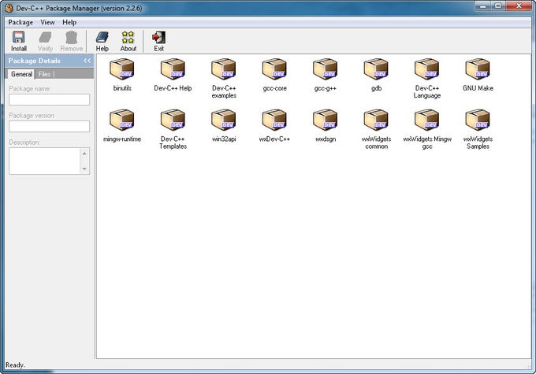The image size is (536, 374).
Task: Select the gdb package icon
Action: point(376,69)
